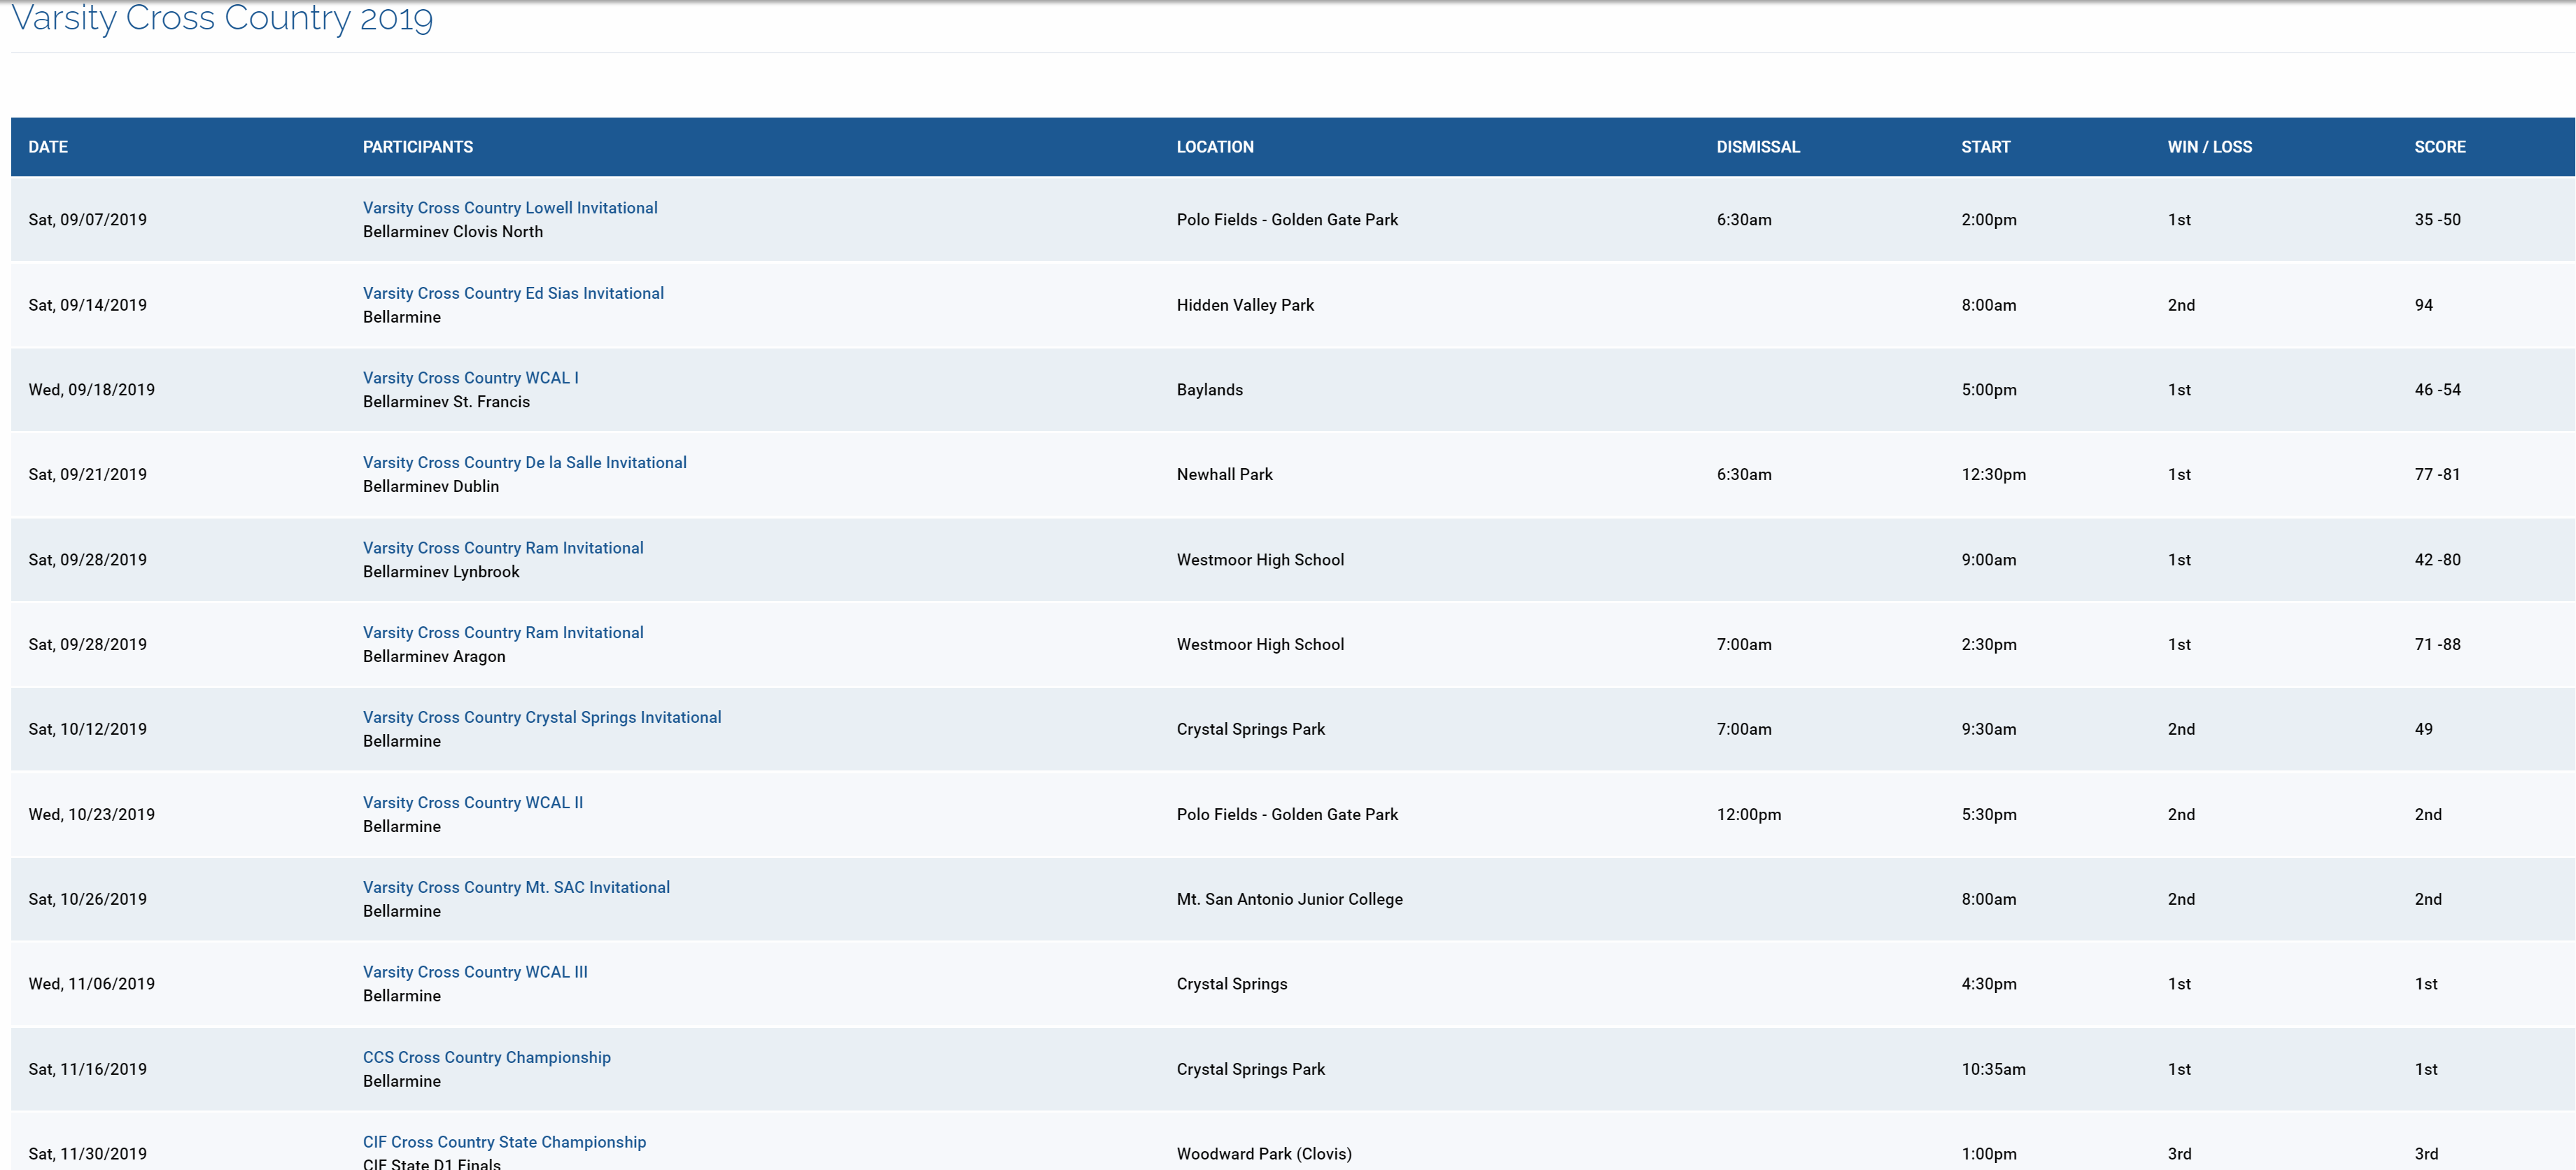Image resolution: width=2576 pixels, height=1170 pixels.
Task: Click the 2:00pm start time
Action: point(1989,220)
